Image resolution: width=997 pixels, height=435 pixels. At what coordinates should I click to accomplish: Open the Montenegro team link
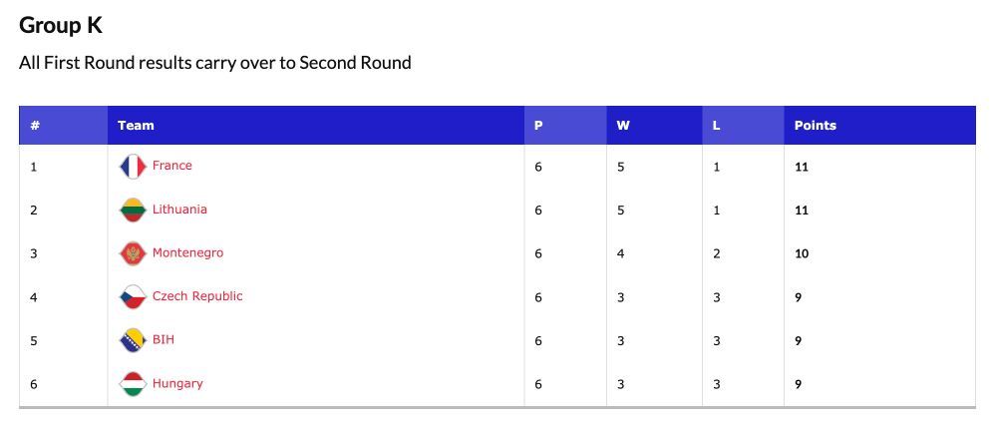click(x=188, y=253)
